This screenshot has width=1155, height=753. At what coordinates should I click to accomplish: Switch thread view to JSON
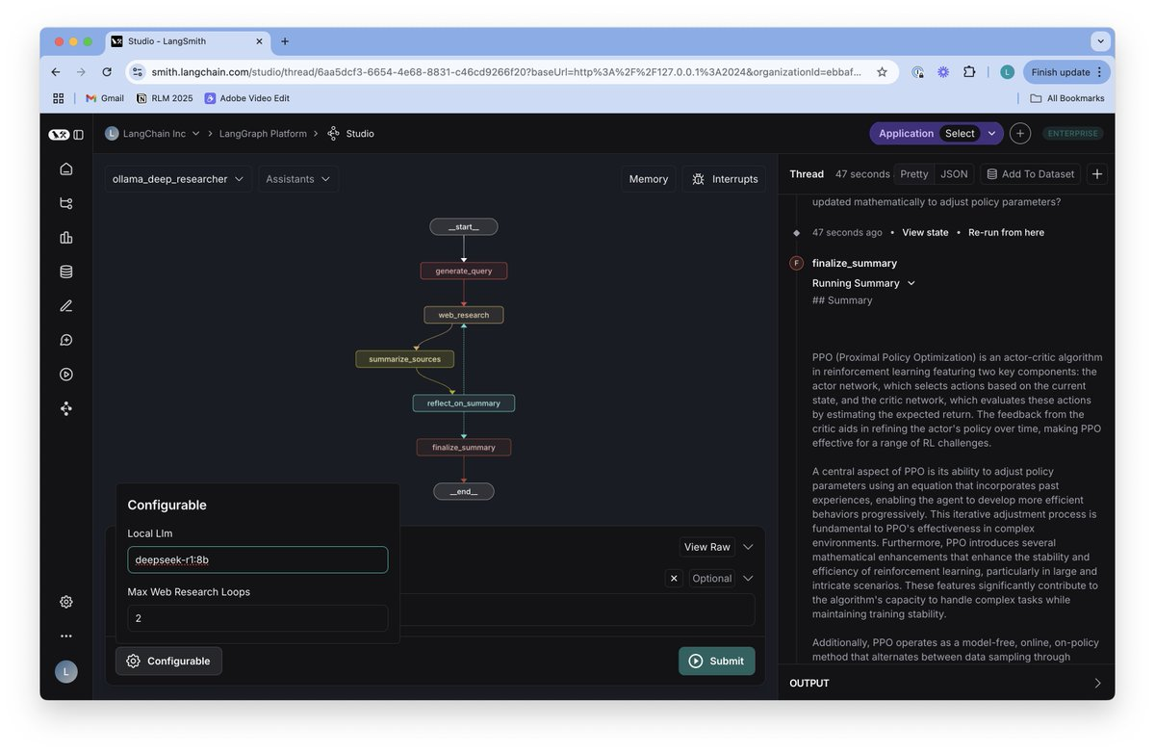(x=954, y=174)
